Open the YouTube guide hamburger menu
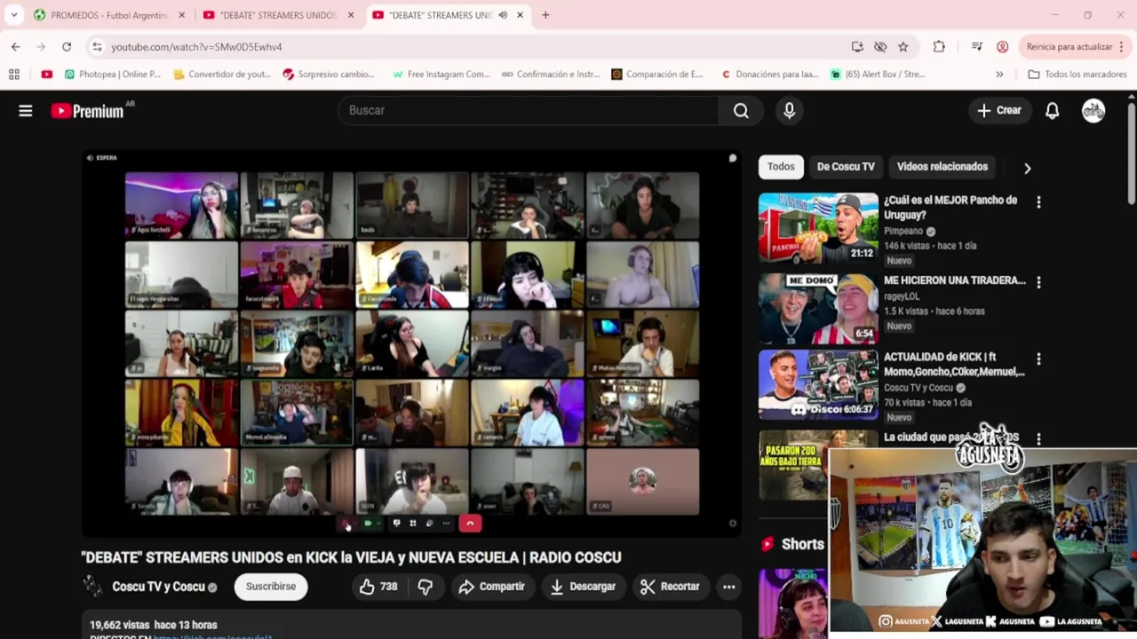 click(26, 110)
